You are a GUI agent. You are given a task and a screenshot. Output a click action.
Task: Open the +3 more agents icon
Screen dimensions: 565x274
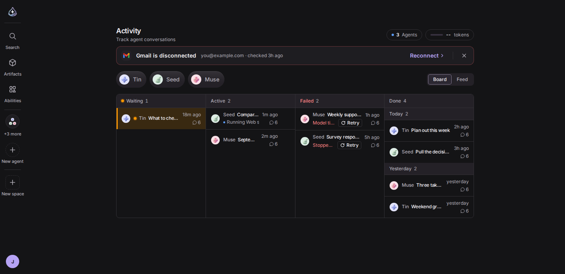click(x=13, y=121)
